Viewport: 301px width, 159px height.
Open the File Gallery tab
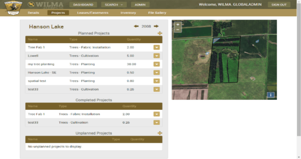(x=157, y=12)
